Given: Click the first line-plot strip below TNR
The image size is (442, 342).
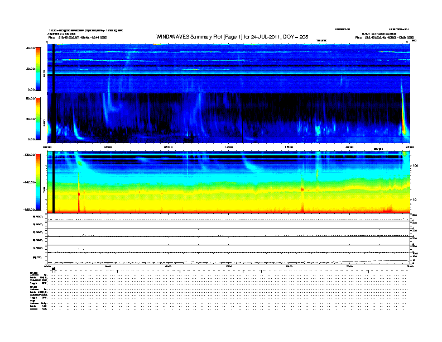Looking at the screenshot, I should 228,217.
